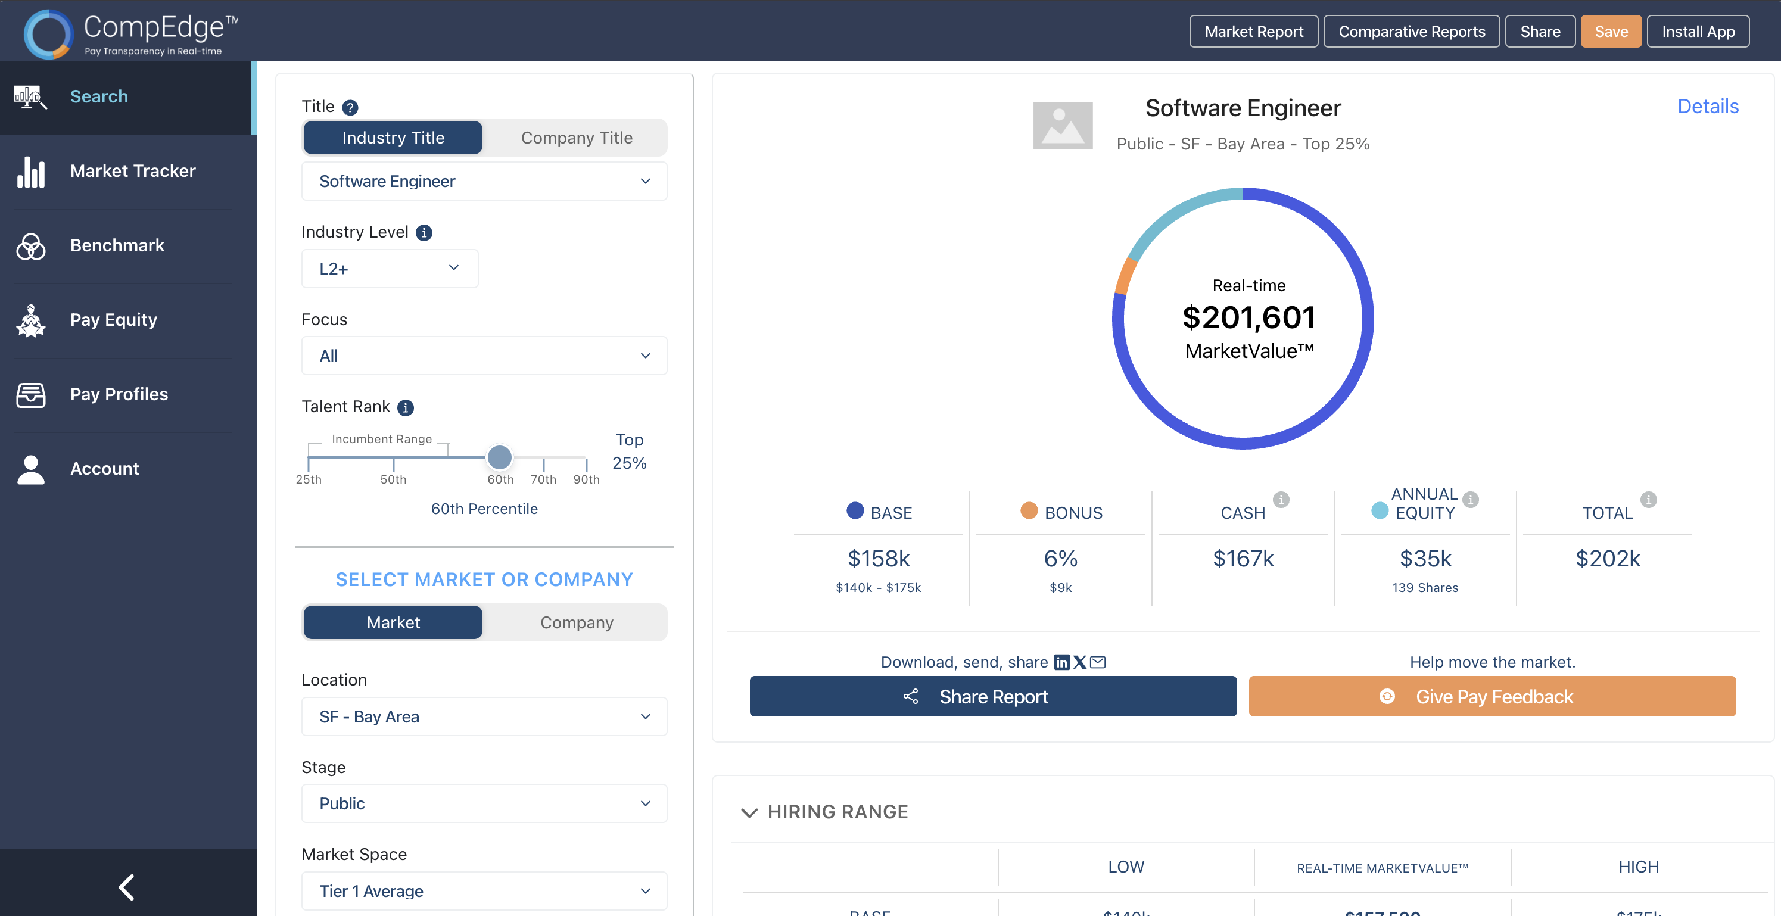This screenshot has width=1781, height=916.
Task: Open Market Tracker in the sidebar
Action: click(x=132, y=171)
